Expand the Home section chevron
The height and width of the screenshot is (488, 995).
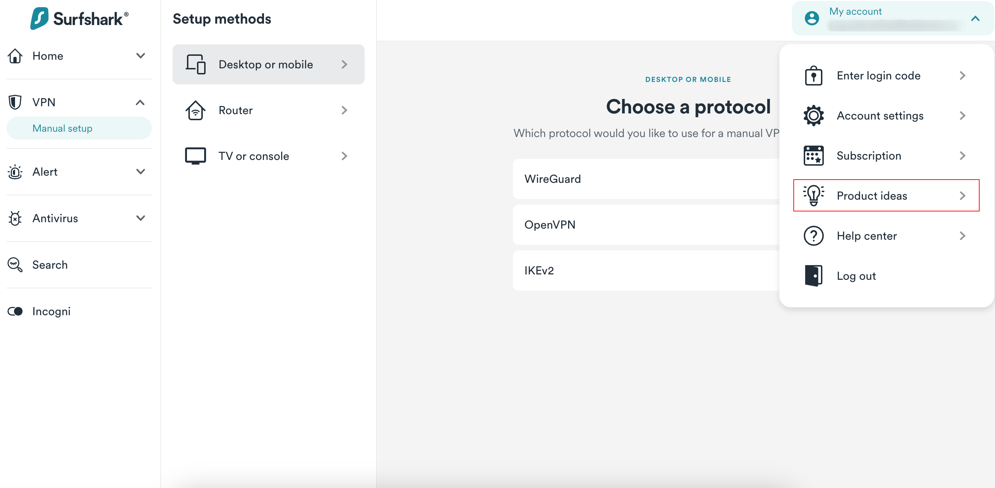(141, 55)
